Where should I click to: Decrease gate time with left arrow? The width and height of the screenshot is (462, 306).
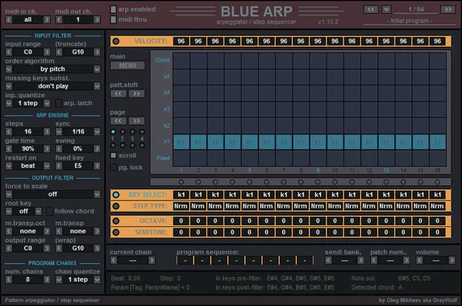9,149
